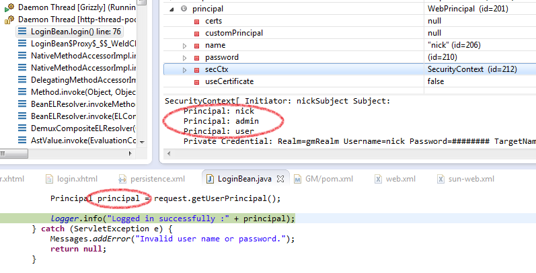
Task: Click the "Principal: admin" line in detail pane
Action: (x=221, y=121)
